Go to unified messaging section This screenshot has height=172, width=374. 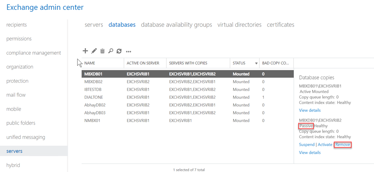[25, 137]
